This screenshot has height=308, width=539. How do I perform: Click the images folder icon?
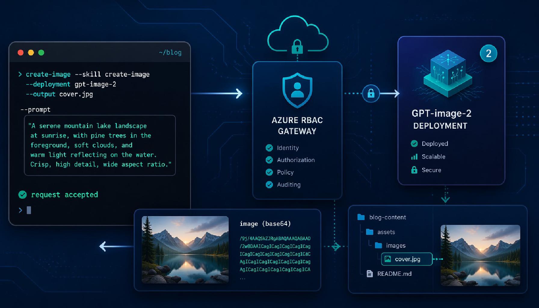378,245
